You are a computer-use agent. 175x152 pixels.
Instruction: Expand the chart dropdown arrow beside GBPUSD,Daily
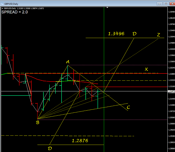click(2, 8)
